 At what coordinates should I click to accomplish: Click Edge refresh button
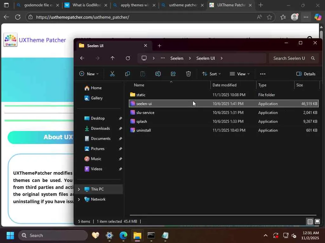(x=18, y=17)
